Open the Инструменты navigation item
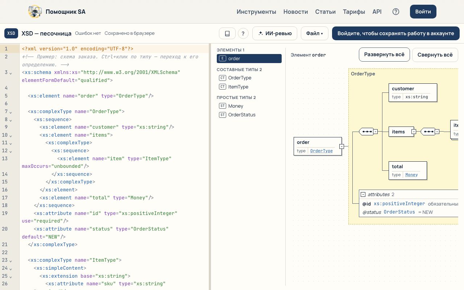The width and height of the screenshot is (464, 290). [256, 12]
